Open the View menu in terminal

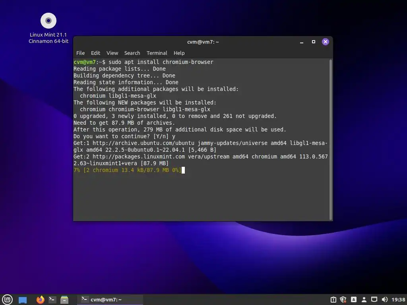coord(112,53)
